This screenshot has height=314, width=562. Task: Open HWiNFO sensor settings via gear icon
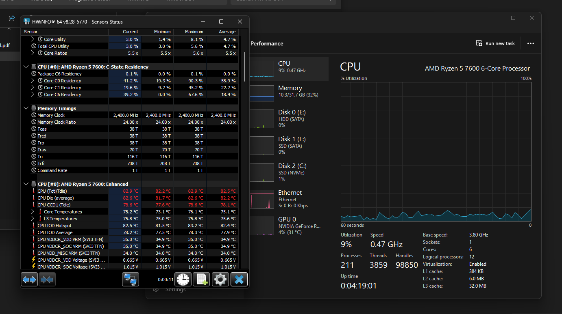click(x=220, y=279)
